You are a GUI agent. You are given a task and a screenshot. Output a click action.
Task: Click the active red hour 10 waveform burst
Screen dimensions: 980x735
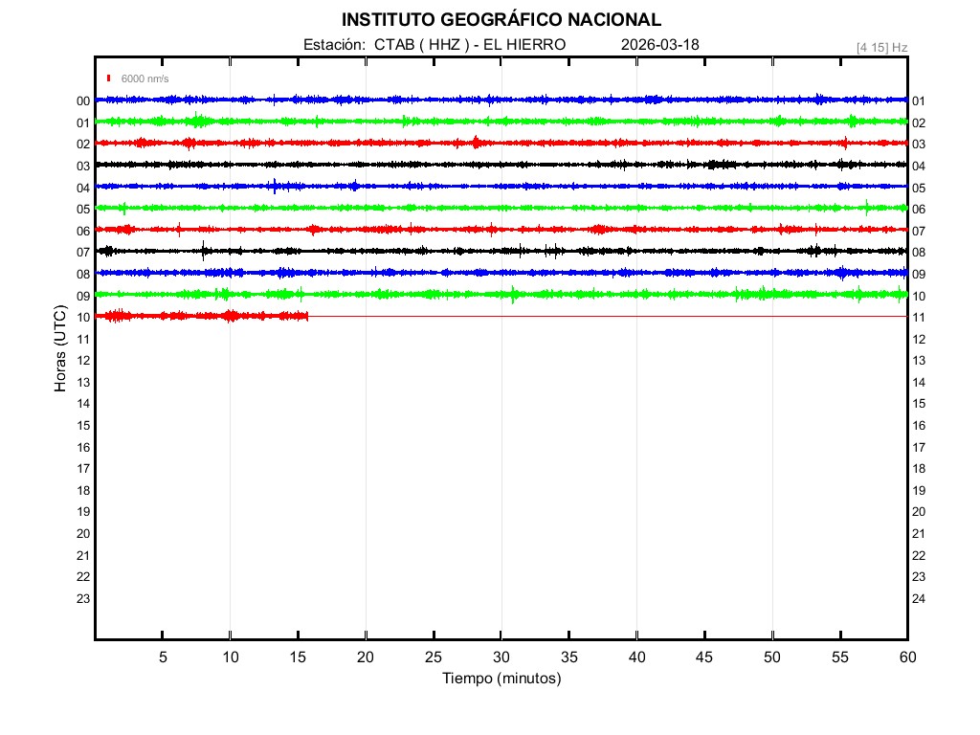point(201,316)
